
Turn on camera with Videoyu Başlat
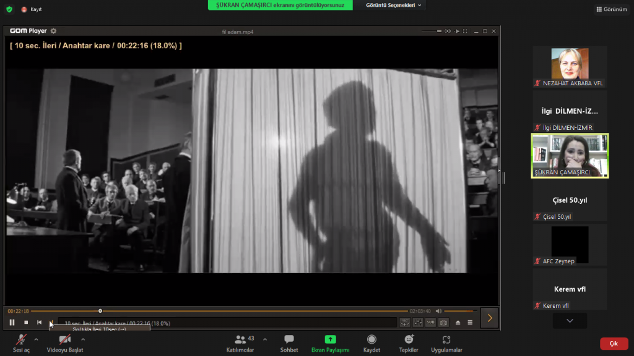[65, 343]
